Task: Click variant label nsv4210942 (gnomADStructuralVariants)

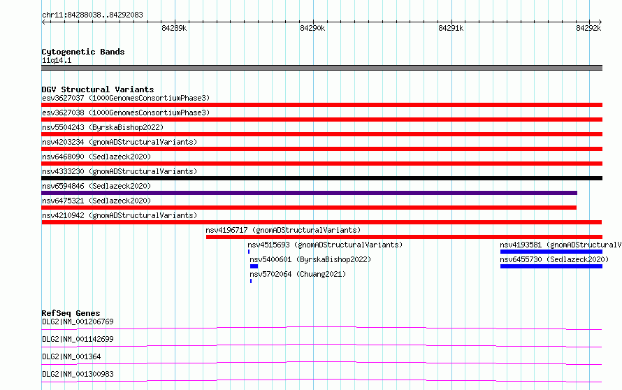Action: tap(120, 215)
